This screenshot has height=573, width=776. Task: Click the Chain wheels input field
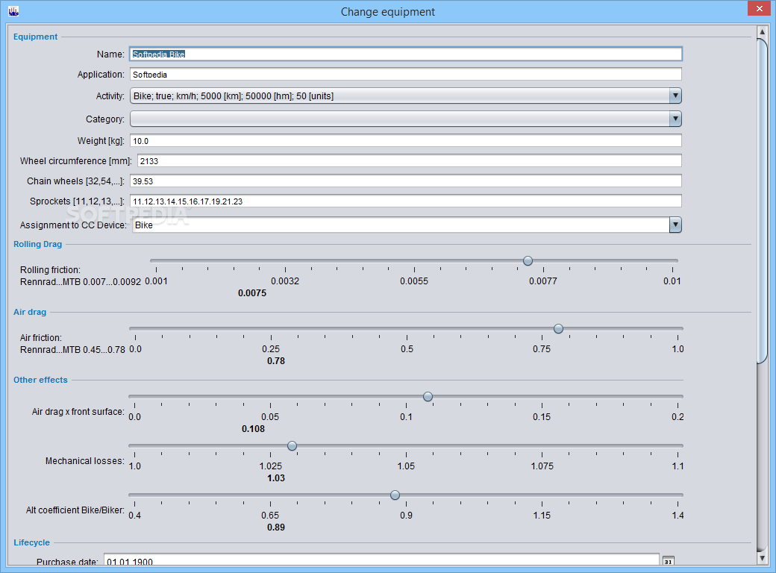(406, 181)
